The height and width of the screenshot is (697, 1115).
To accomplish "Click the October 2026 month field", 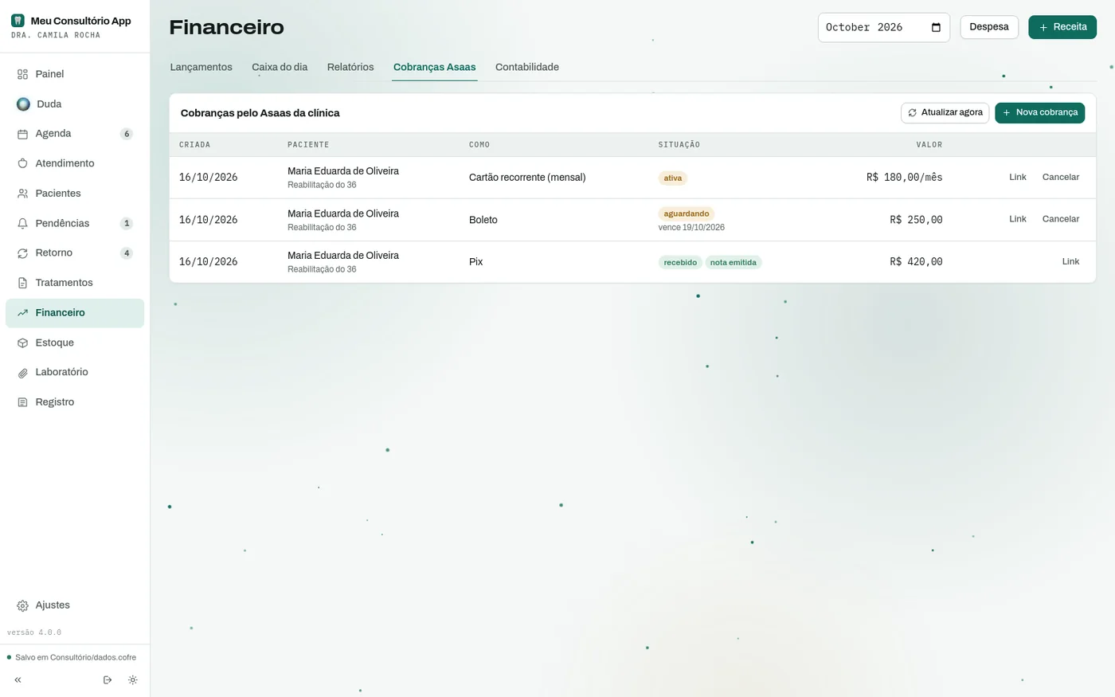I will 884,28.
